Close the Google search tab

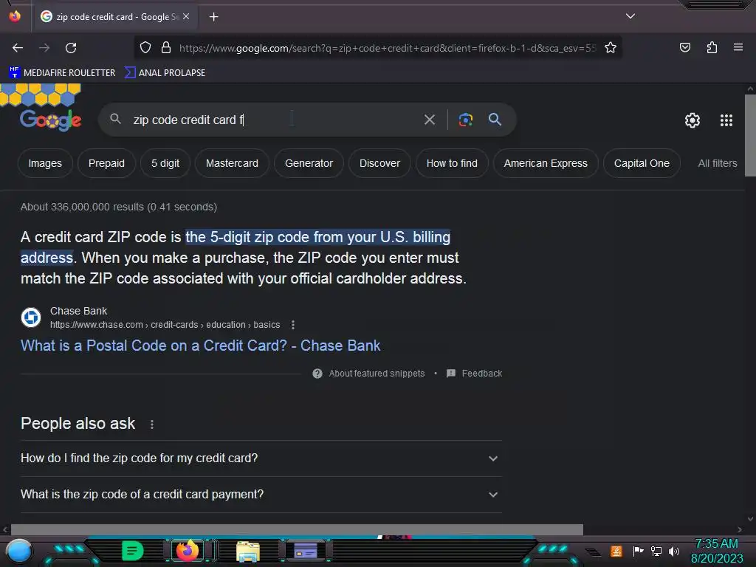[186, 16]
